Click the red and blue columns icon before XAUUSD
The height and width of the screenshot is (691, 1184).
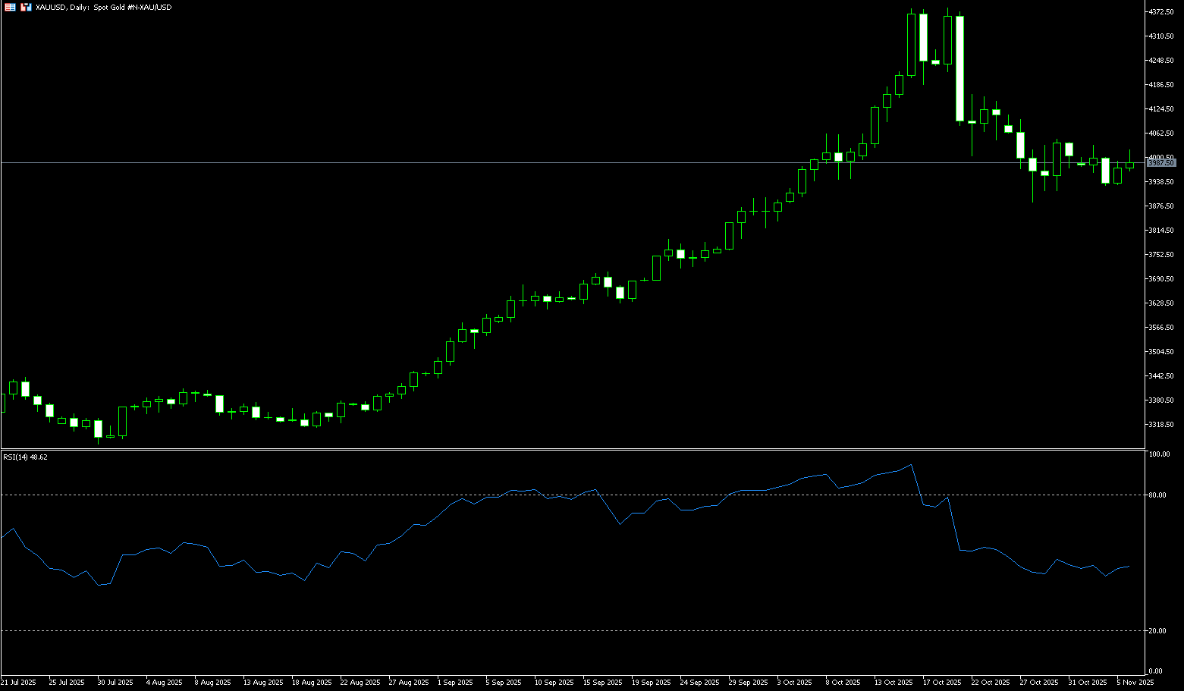point(26,7)
